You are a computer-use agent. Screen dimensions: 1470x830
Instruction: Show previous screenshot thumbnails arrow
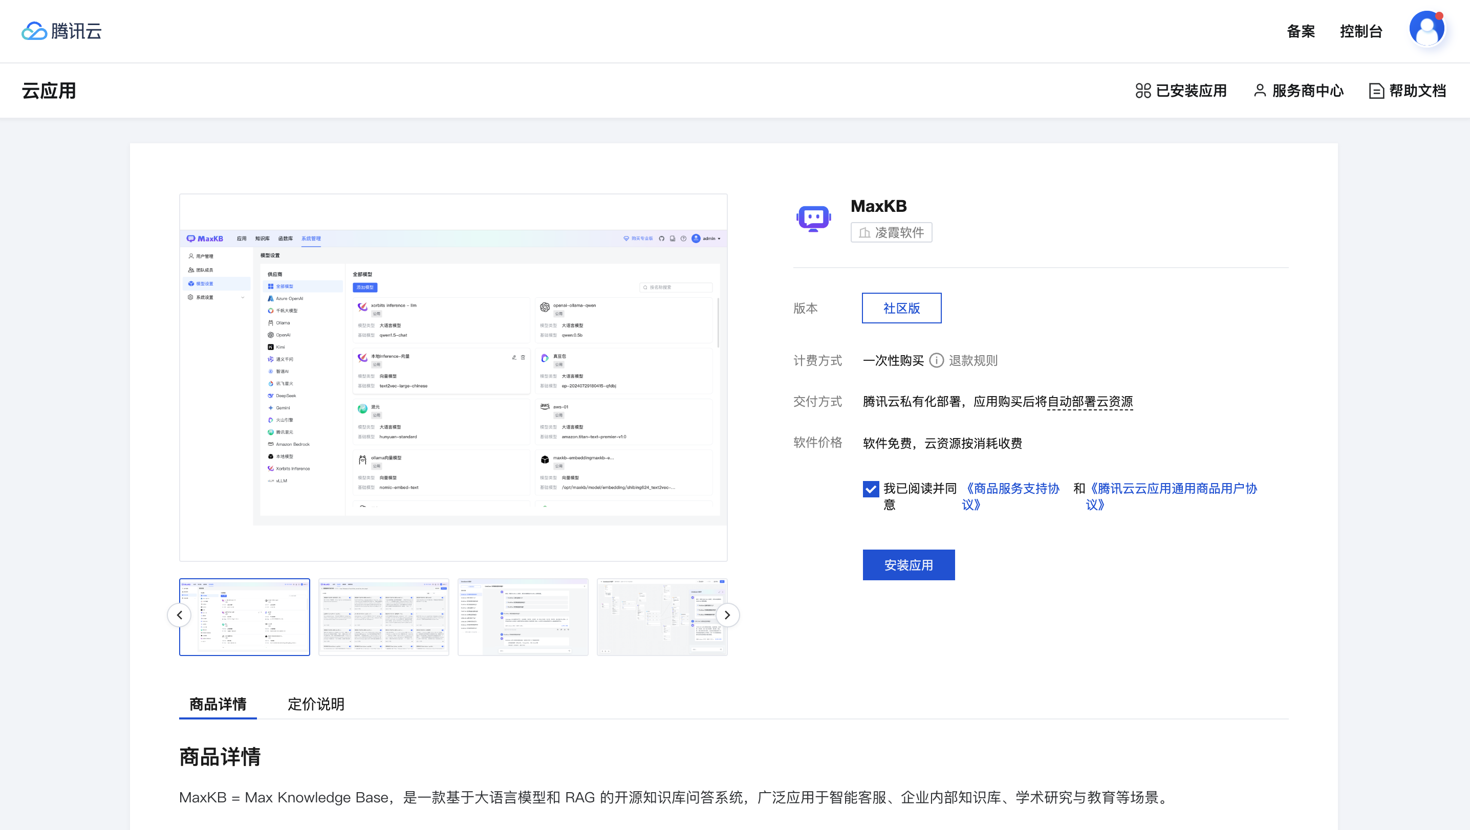(180, 615)
